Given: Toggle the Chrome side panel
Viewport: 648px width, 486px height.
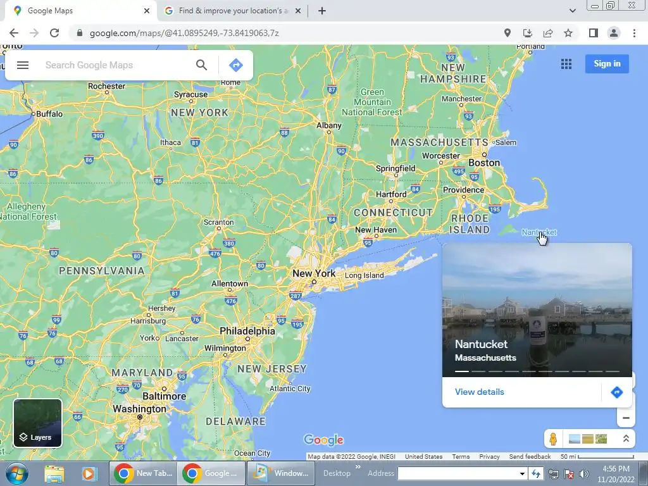Looking at the screenshot, I should (594, 33).
